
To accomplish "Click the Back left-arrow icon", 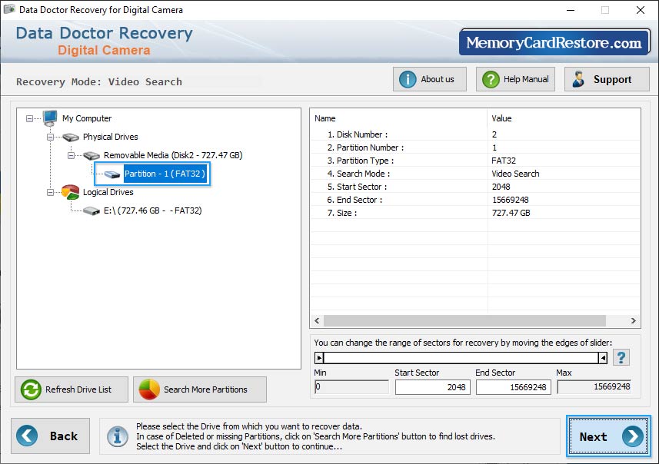I will pos(27,436).
